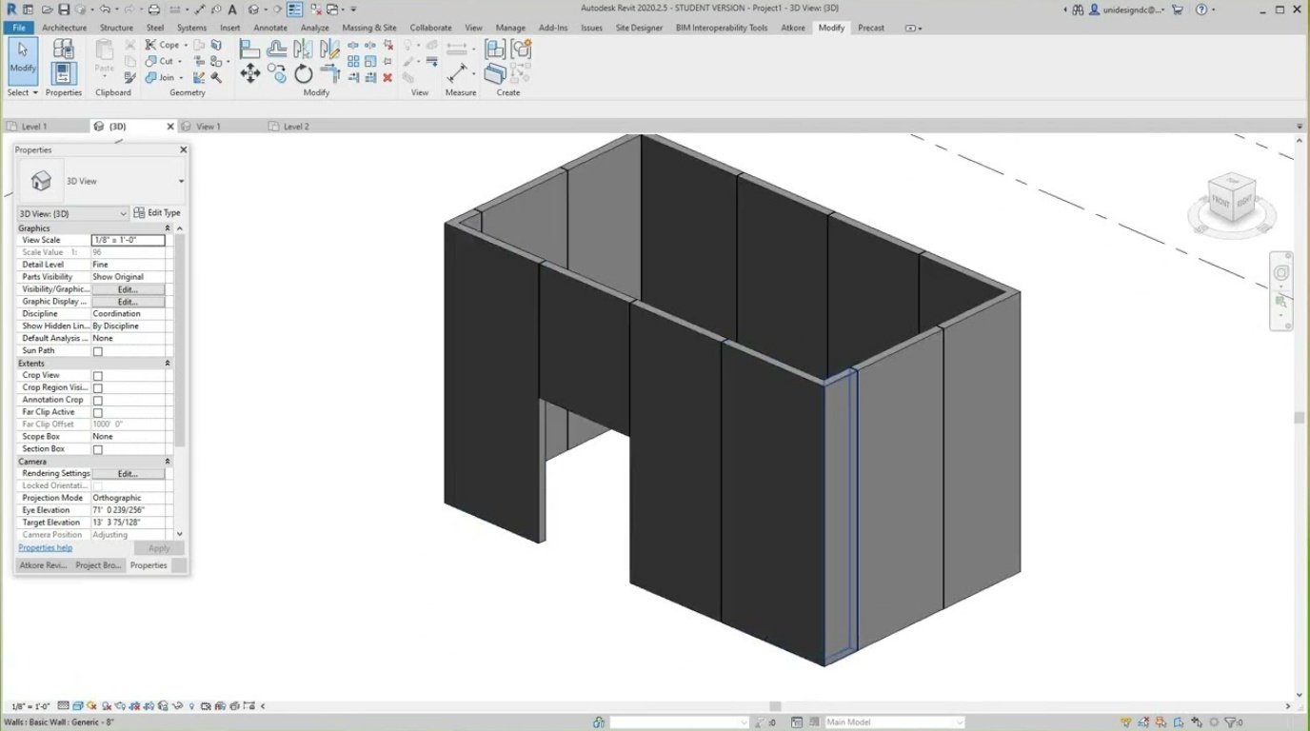Open the navigation wheel on the navigation bar
Viewport: 1310px width, 731px height.
[x=1281, y=273]
